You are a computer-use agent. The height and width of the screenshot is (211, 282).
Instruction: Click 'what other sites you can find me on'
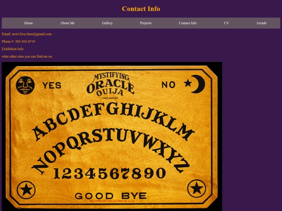pyautogui.click(x=27, y=56)
